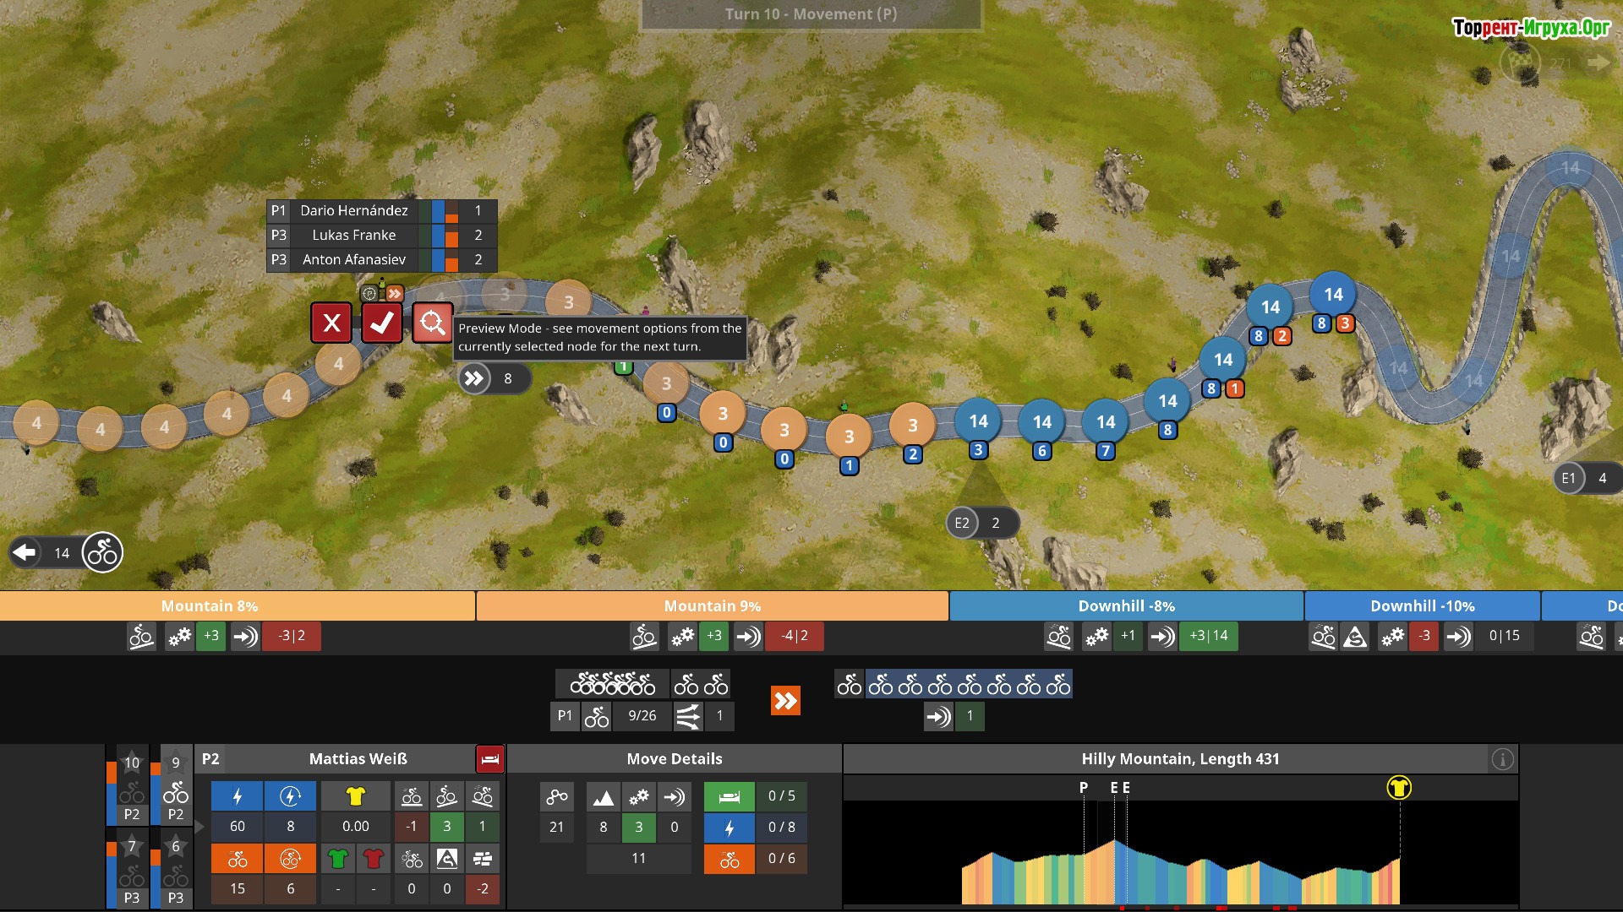Click the yellow jersey marker on the profile
Image resolution: width=1623 pixels, height=912 pixels.
pyautogui.click(x=1399, y=788)
